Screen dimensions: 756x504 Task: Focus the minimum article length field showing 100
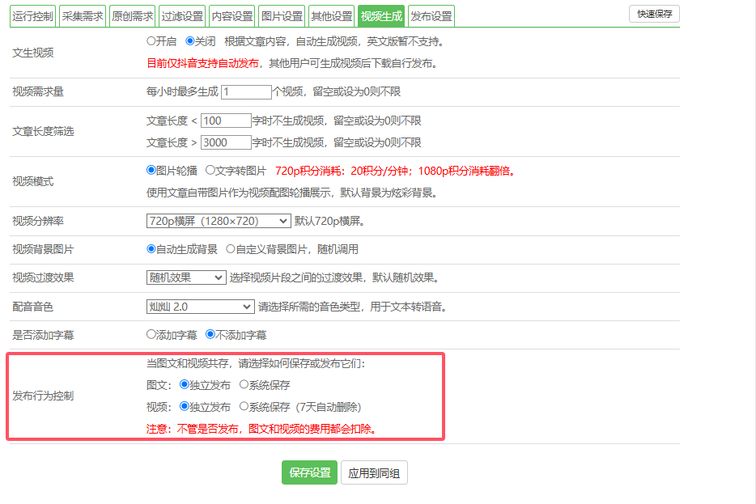226,121
